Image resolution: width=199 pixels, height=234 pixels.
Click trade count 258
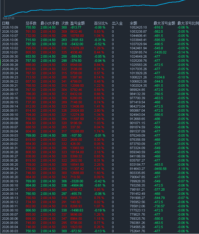tap(64, 56)
